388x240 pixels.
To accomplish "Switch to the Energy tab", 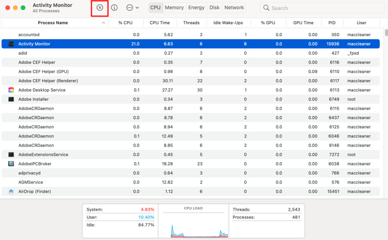I will pos(196,8).
